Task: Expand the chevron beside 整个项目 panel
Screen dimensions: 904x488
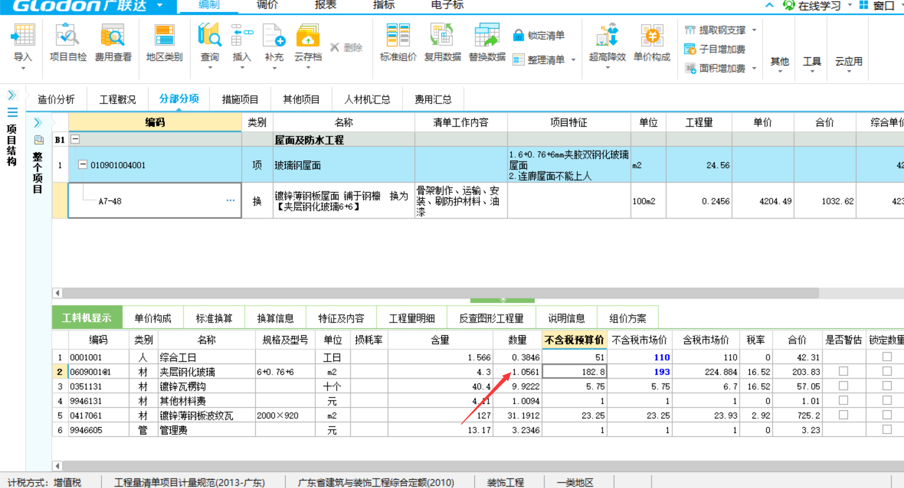Action: (x=38, y=123)
